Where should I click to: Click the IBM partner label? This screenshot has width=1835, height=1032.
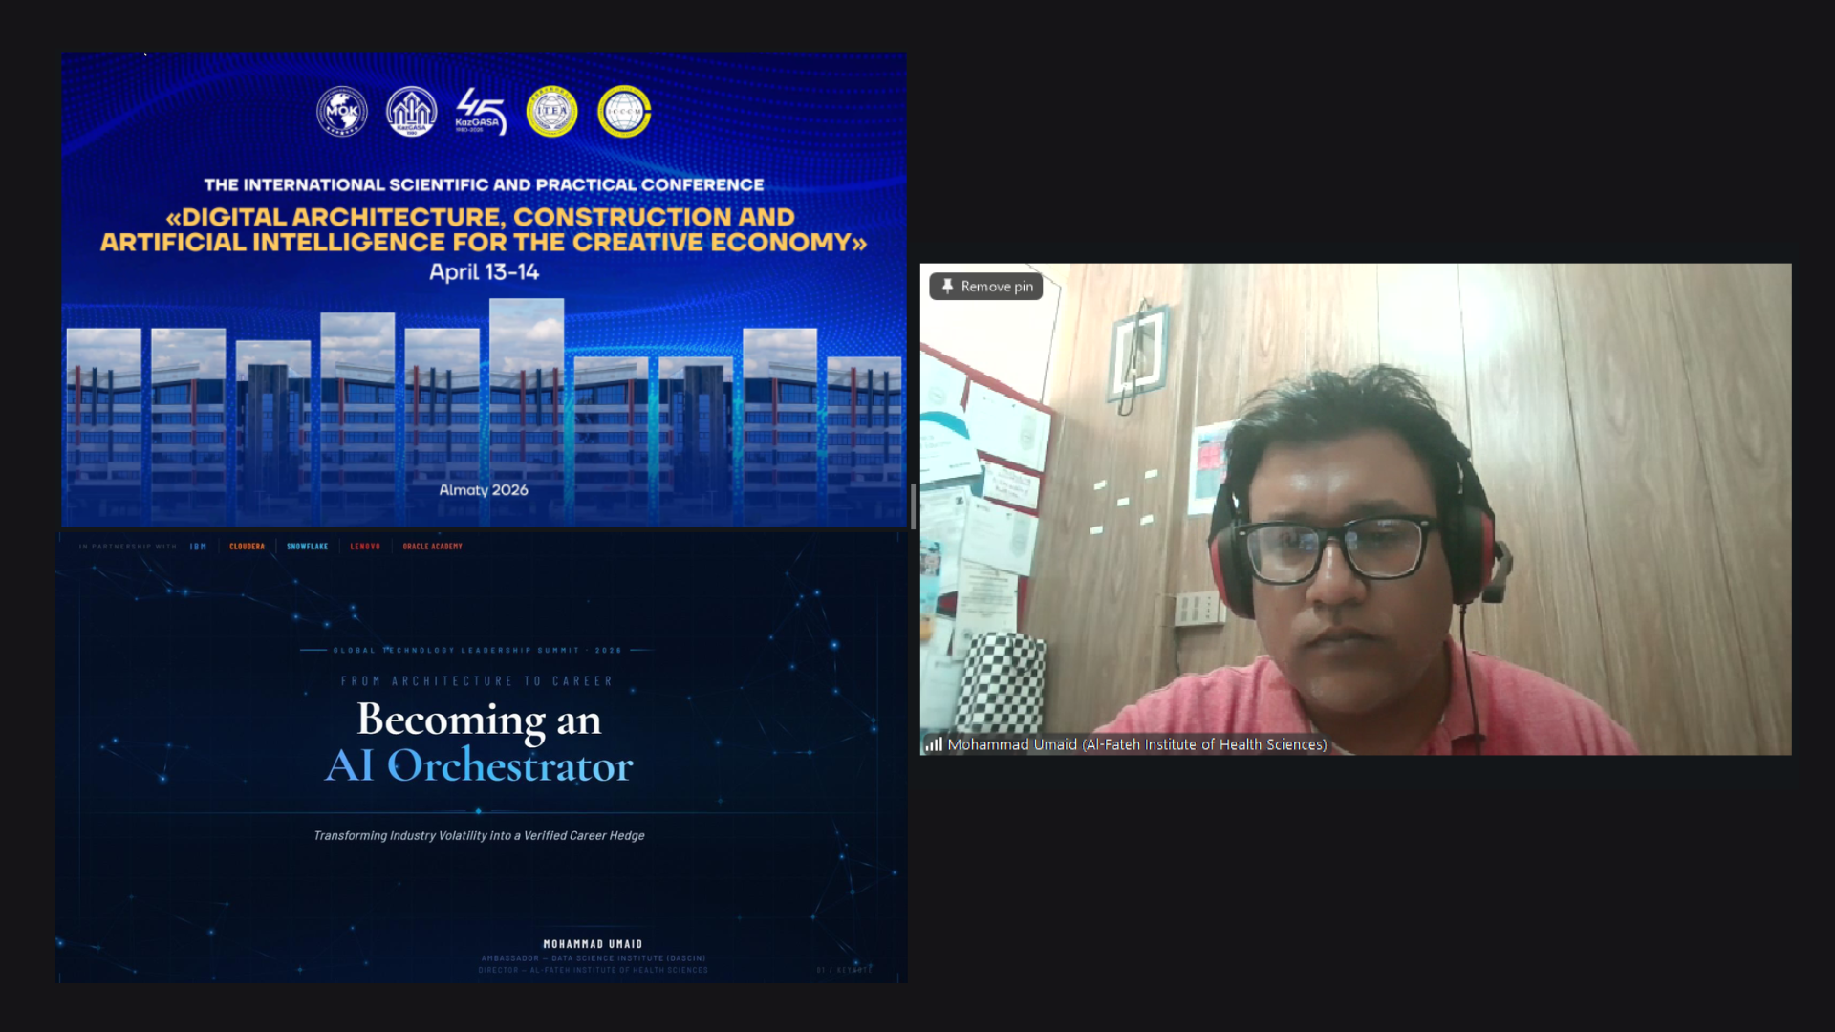(x=198, y=547)
